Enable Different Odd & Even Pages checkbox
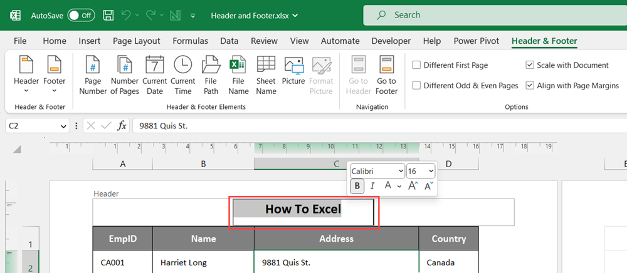Image resolution: width=627 pixels, height=273 pixels. (x=417, y=85)
